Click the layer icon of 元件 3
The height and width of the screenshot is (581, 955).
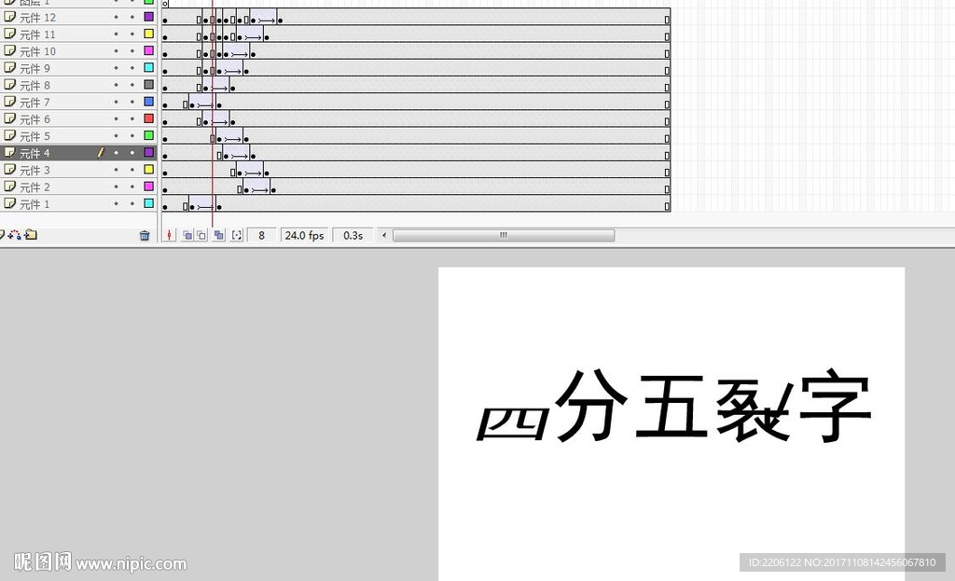coord(9,170)
